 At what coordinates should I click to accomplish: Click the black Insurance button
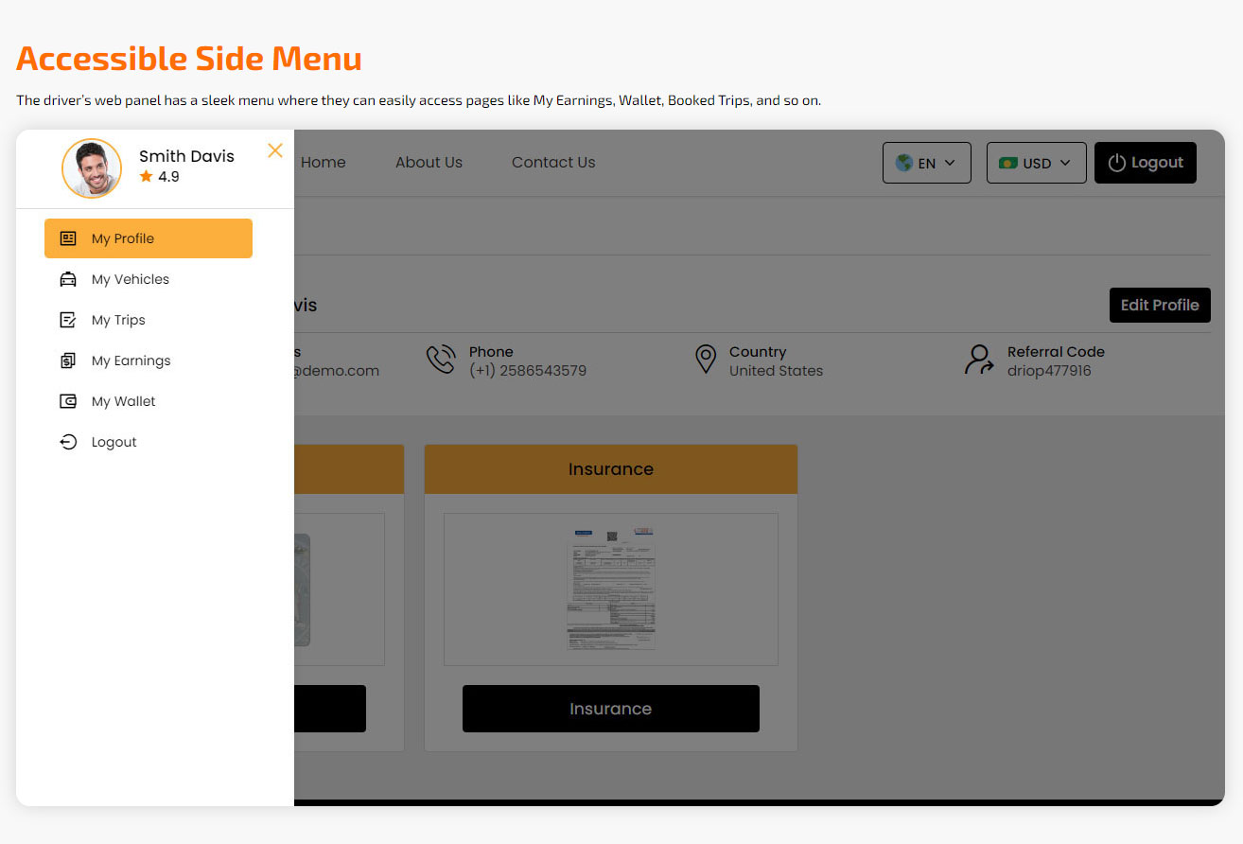point(610,708)
